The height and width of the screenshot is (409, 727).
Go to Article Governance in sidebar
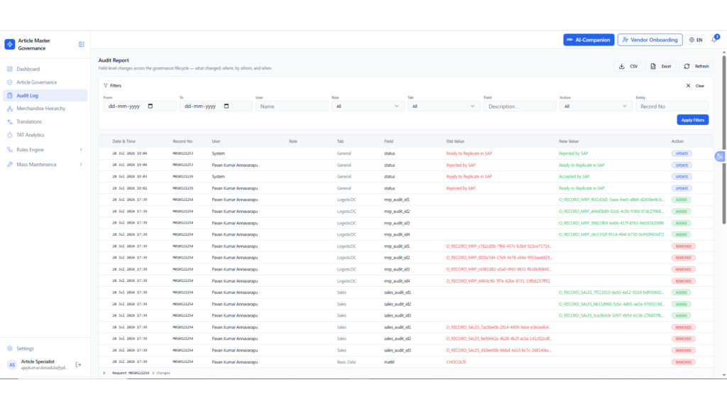point(45,82)
